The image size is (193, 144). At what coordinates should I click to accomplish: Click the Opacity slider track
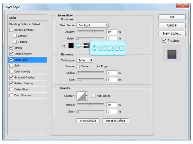point(90,31)
